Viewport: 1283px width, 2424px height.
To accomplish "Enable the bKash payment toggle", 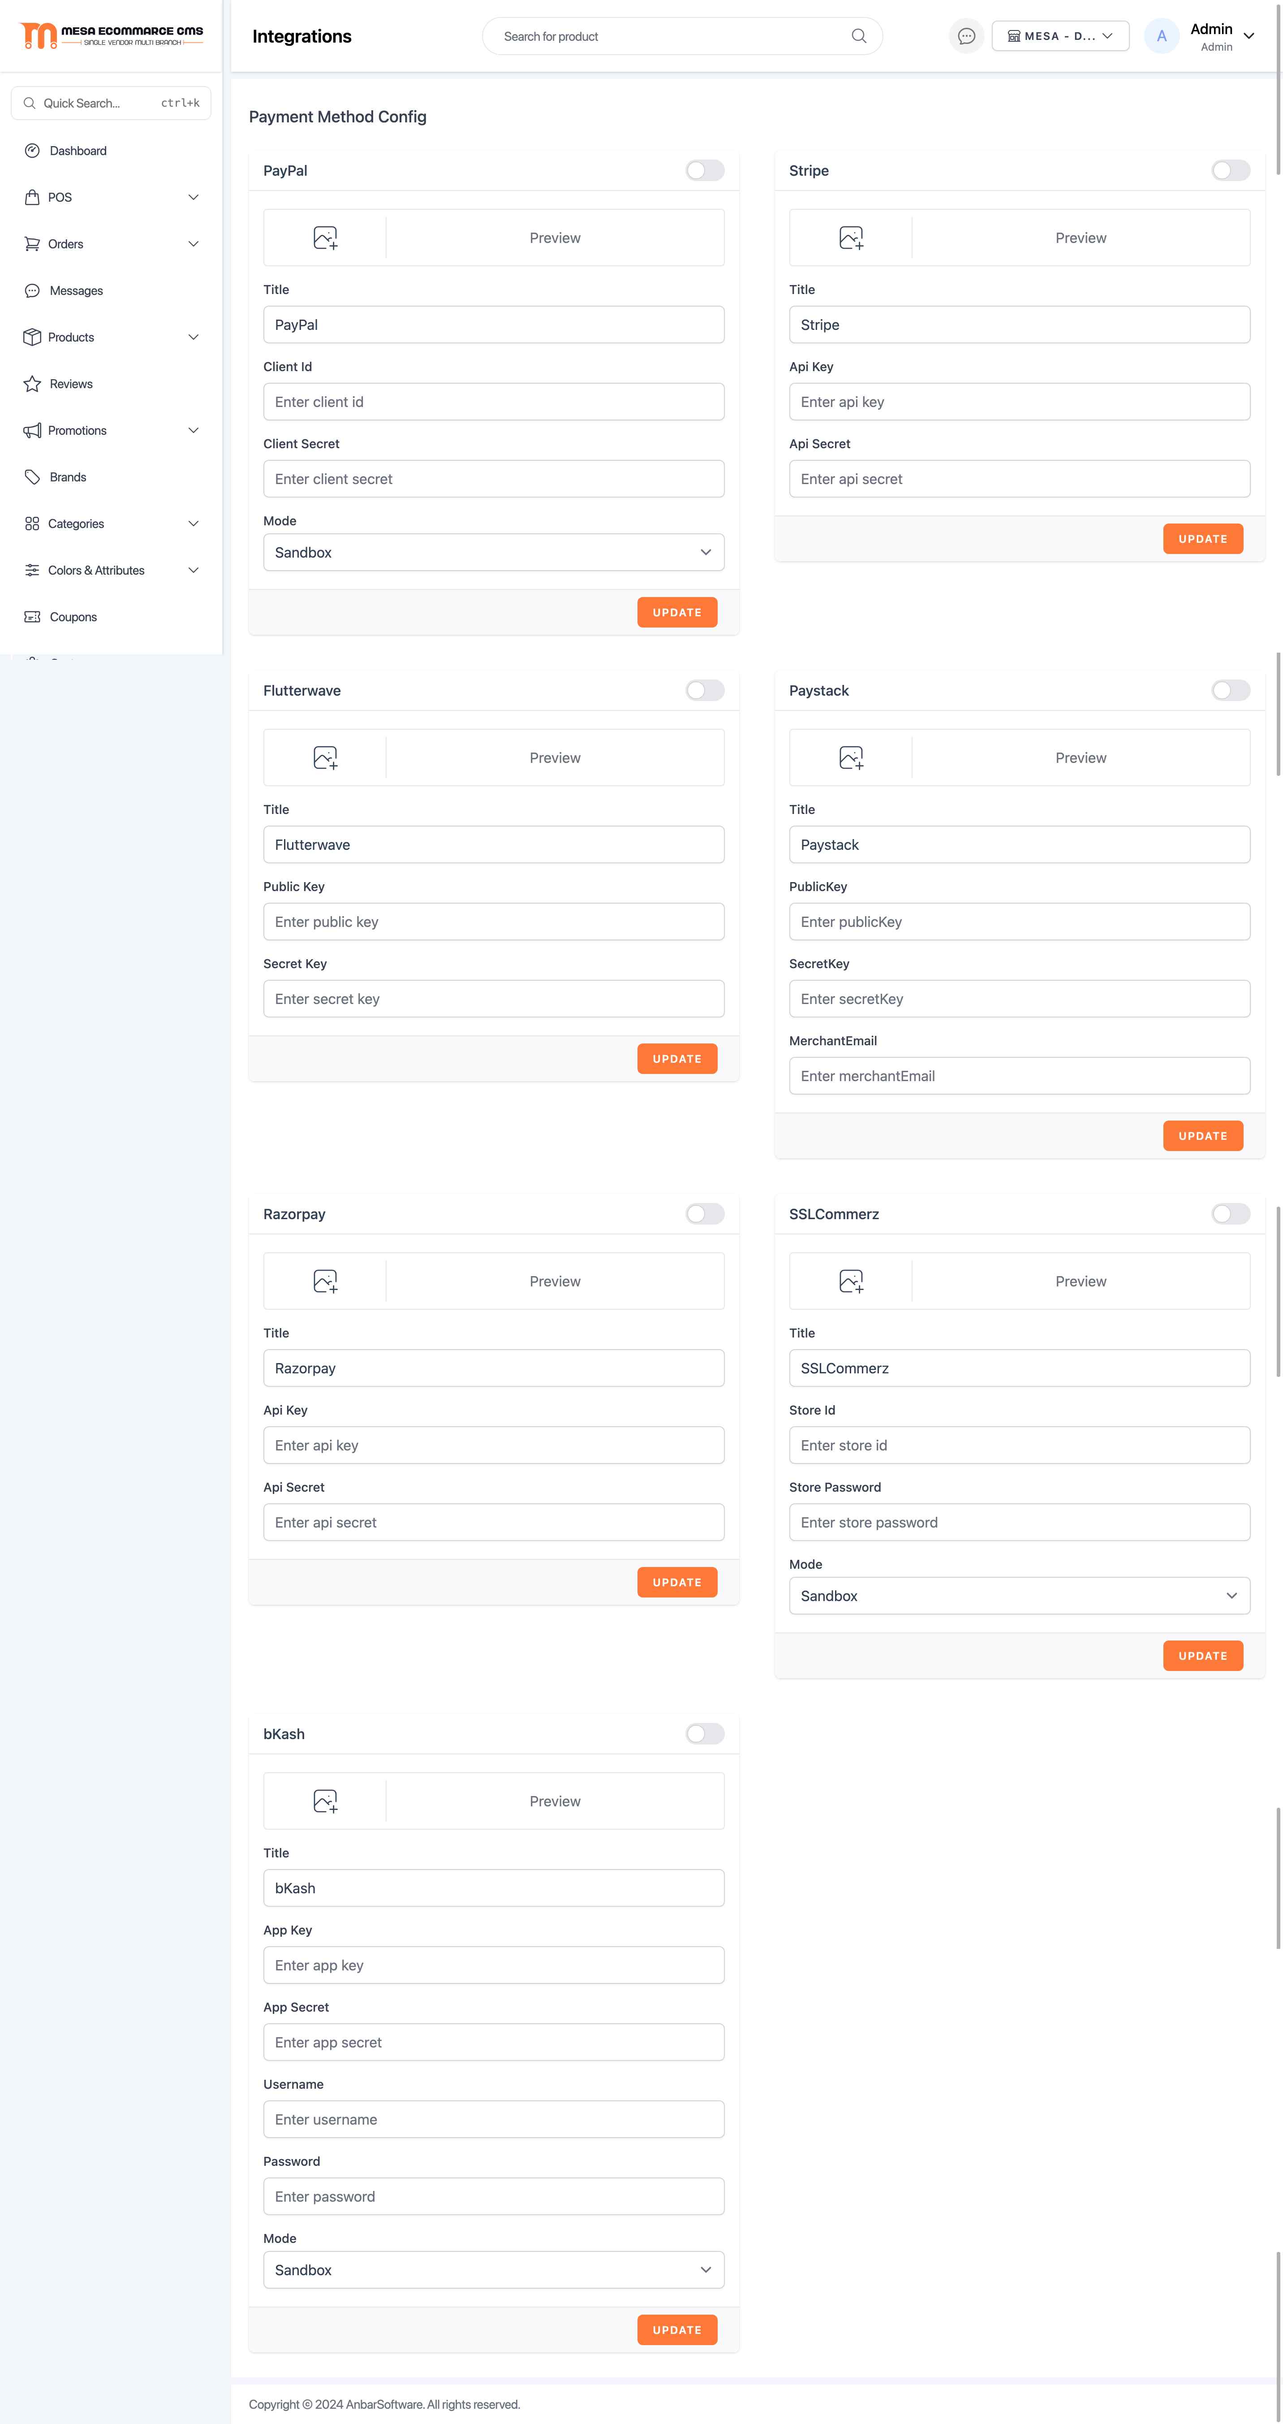I will pos(706,1734).
